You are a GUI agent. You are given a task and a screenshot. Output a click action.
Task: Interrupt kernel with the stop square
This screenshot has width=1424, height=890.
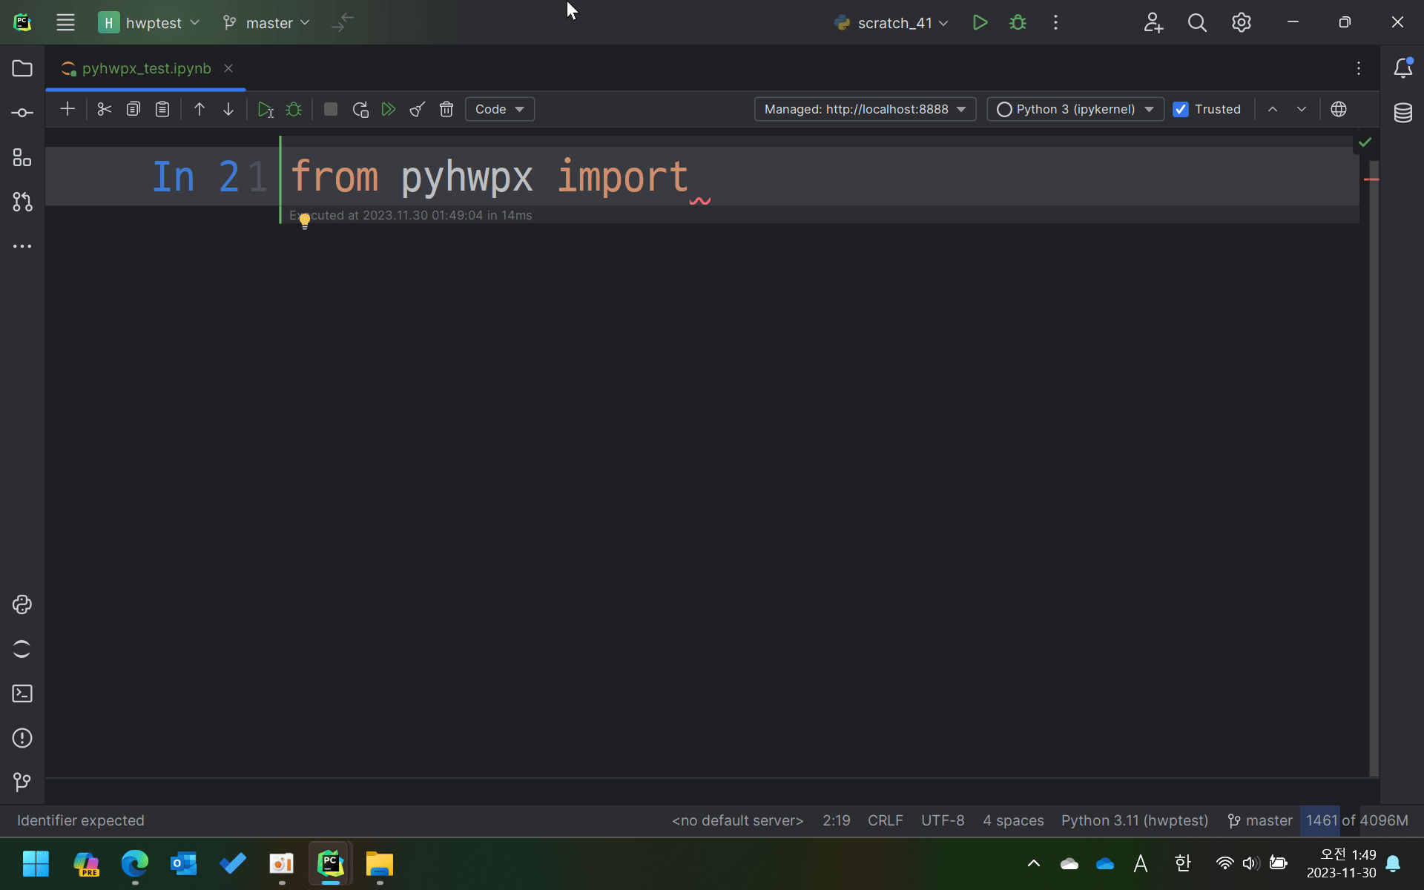coord(331,110)
